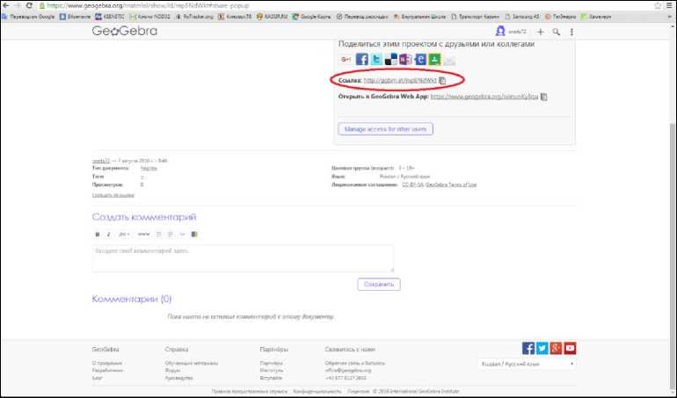Open the three-dot menu in GeoGebra header
The height and width of the screenshot is (398, 677).
point(571,32)
